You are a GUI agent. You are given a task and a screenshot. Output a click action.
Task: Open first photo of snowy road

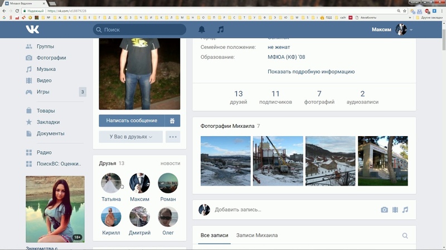(226, 161)
